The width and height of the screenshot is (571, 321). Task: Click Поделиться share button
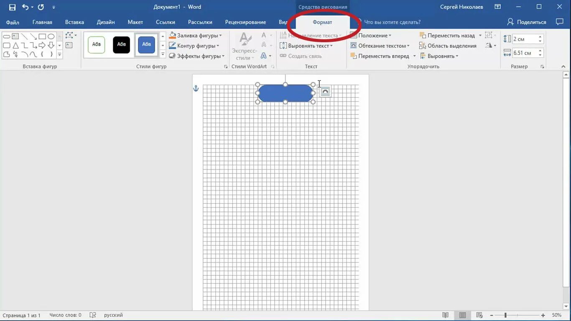pyautogui.click(x=527, y=22)
